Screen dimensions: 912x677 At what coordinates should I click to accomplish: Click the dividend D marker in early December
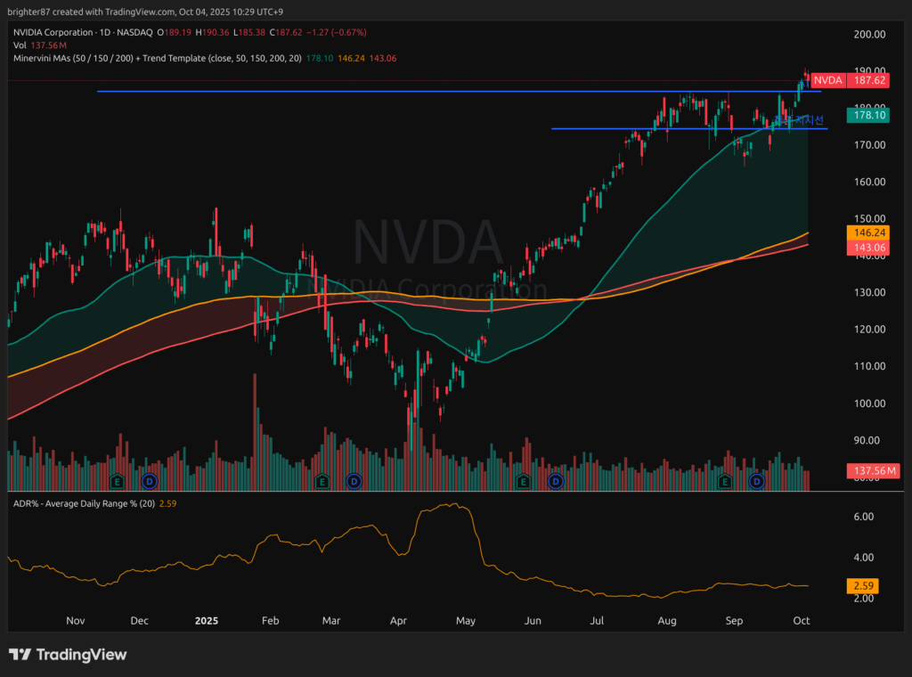click(x=150, y=481)
